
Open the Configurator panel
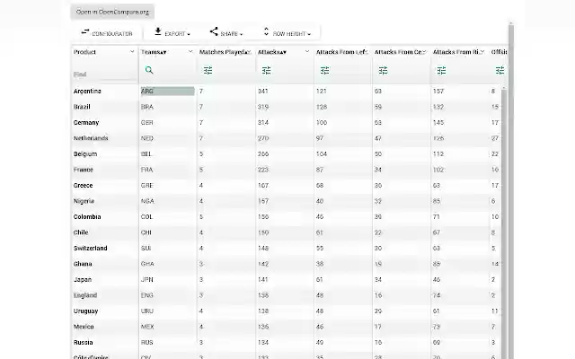pyautogui.click(x=107, y=33)
